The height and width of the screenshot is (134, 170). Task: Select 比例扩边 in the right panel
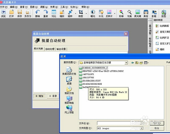click(162, 38)
